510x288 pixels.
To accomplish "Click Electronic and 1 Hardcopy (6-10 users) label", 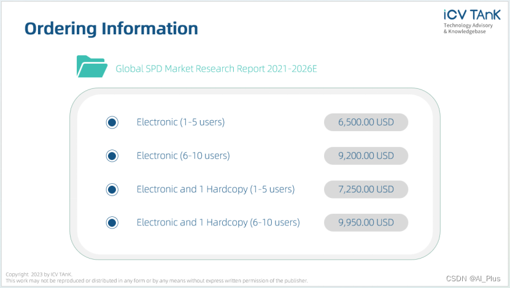I will coord(218,222).
